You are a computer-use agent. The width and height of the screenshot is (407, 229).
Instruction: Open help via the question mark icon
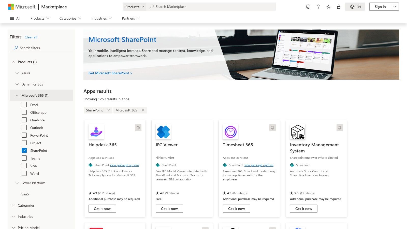[318, 7]
